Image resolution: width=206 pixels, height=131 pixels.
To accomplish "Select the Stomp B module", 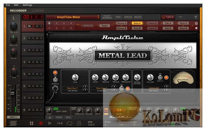I will coord(122,28).
